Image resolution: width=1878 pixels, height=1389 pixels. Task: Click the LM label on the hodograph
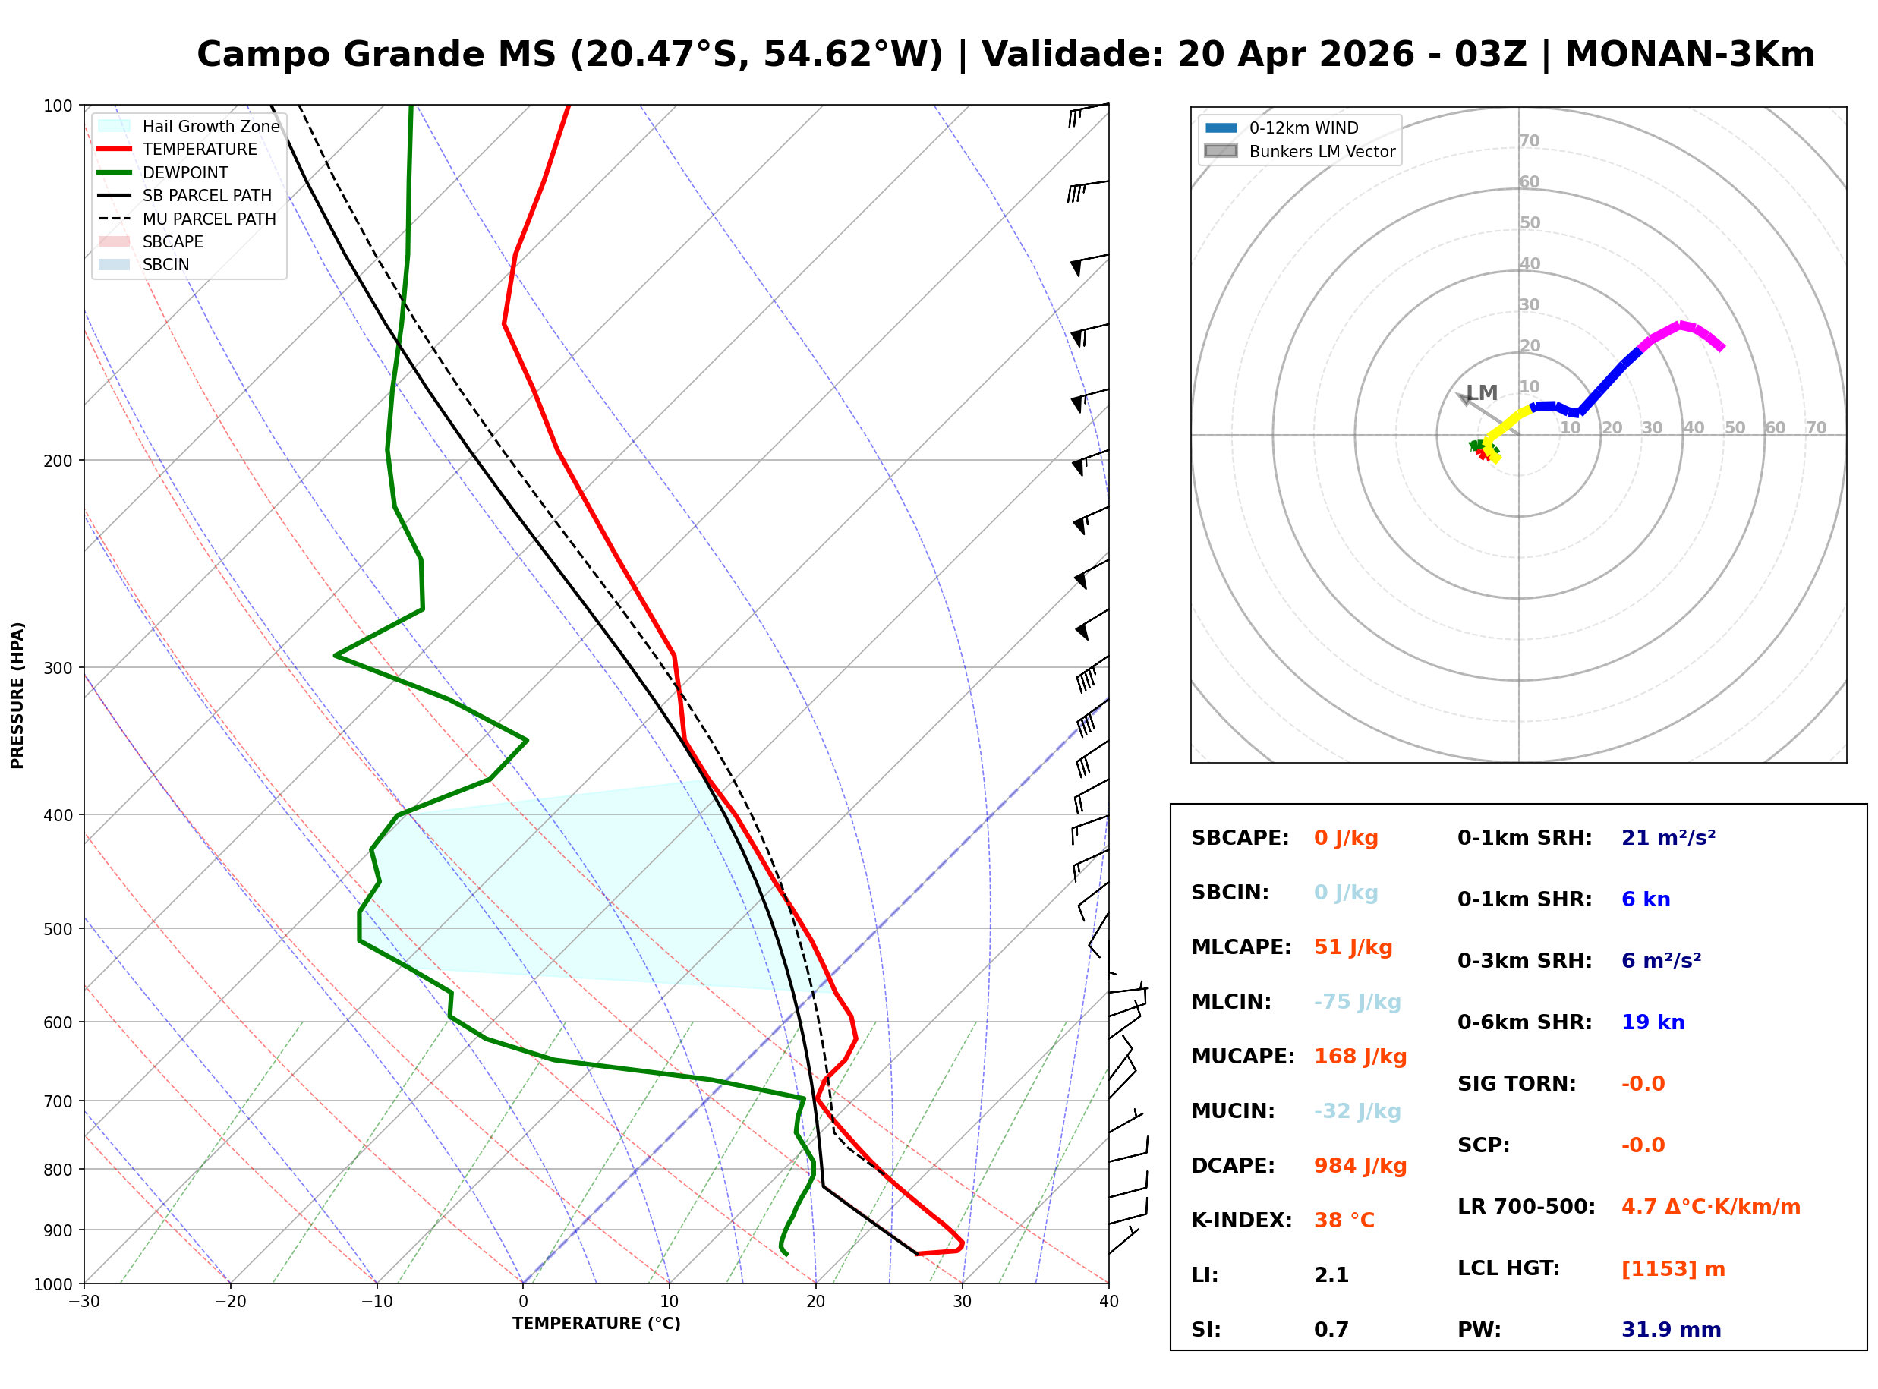(x=1482, y=392)
